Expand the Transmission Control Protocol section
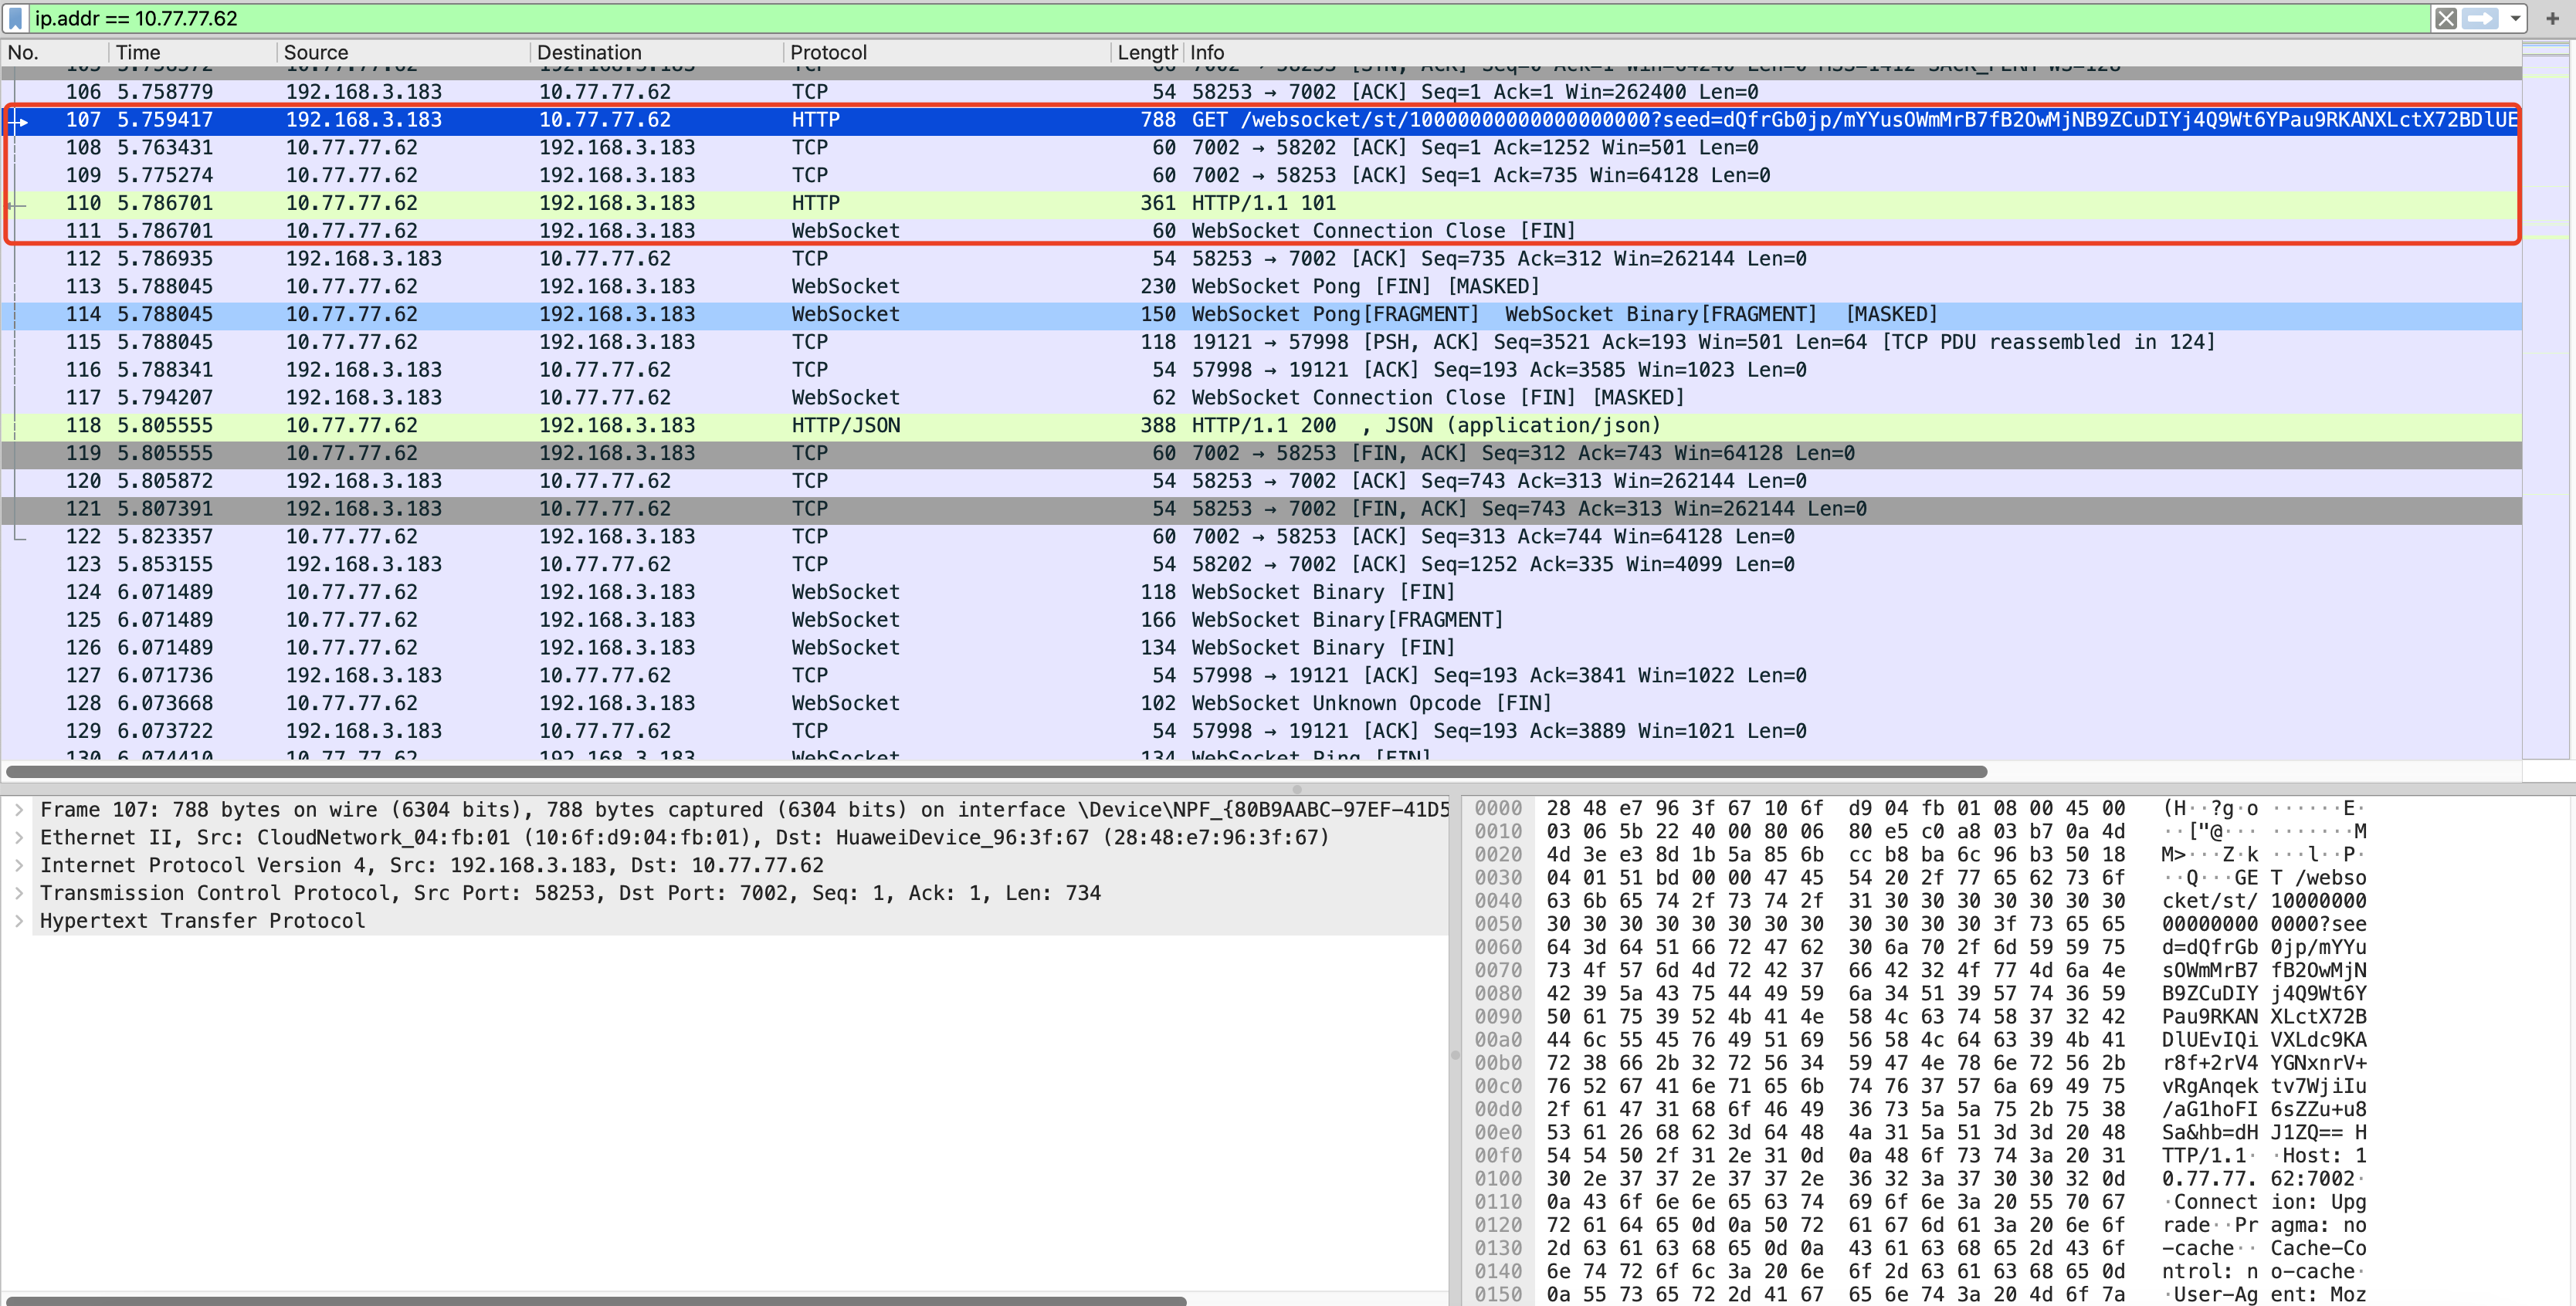 pos(20,893)
